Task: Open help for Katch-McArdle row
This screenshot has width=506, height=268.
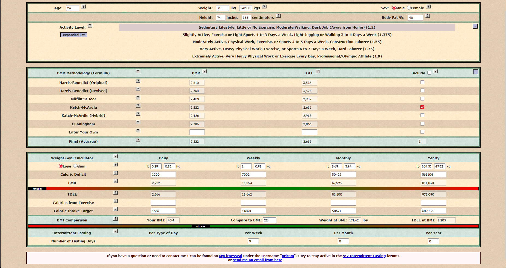Action: 138,106
